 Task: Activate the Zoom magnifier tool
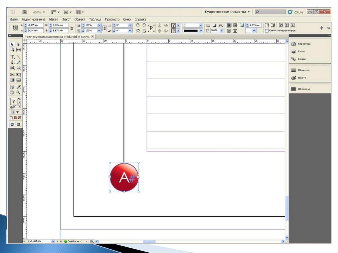(x=19, y=93)
